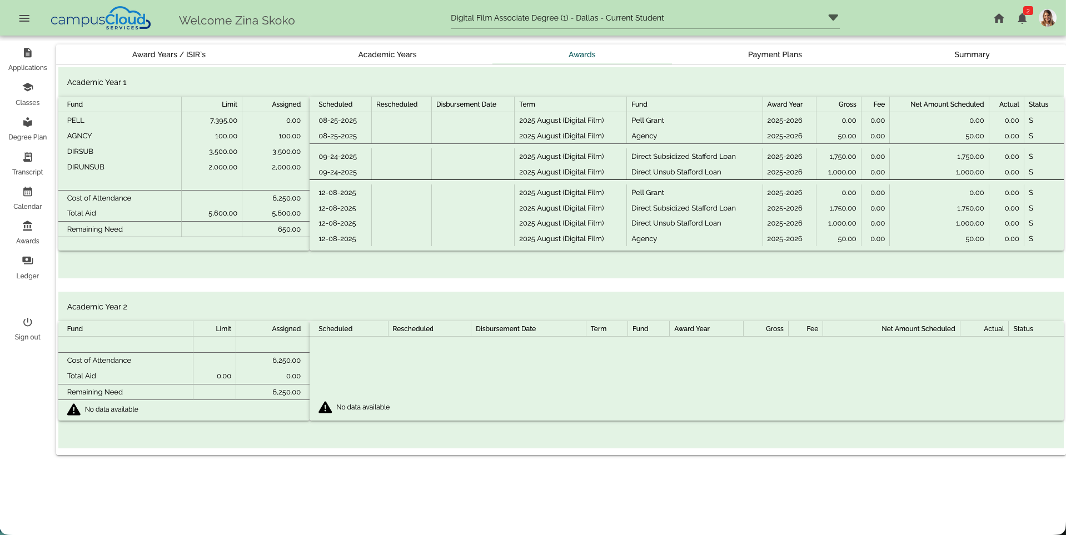The height and width of the screenshot is (535, 1066).
Task: Switch to the Summary tab
Action: pos(972,54)
